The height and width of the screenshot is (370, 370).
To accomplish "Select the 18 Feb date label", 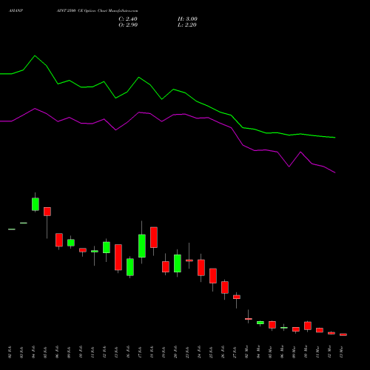I will click(x=152, y=352).
